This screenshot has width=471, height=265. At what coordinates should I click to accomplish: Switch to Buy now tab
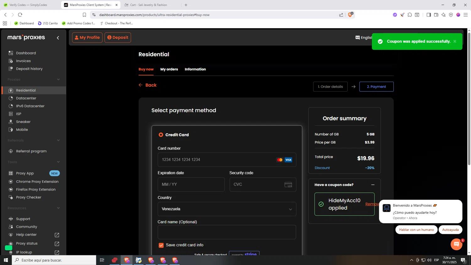pos(146,69)
